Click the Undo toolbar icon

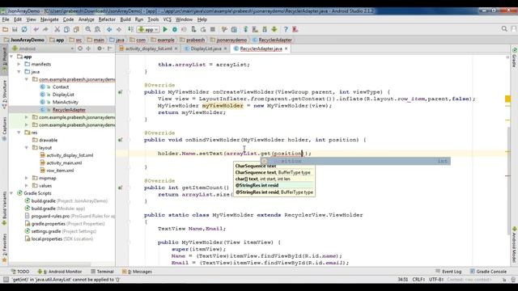[x=36, y=29]
